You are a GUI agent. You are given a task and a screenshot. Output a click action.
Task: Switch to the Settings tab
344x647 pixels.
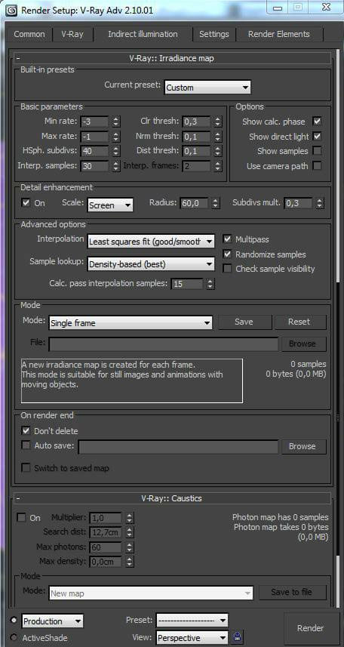214,34
